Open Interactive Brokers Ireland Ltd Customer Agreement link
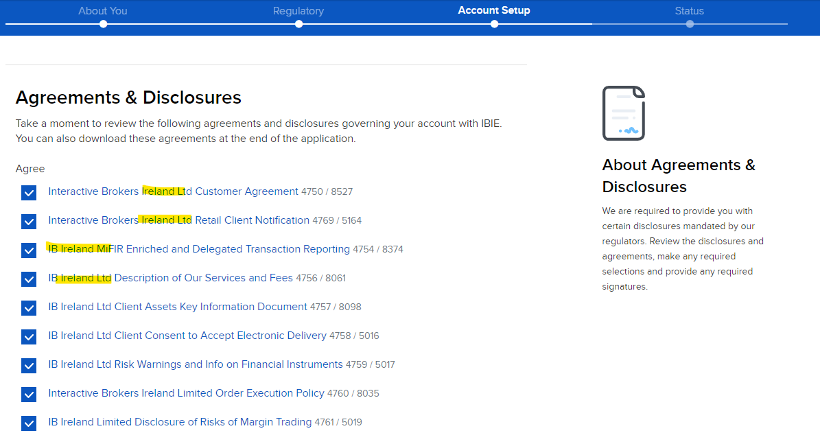 pyautogui.click(x=173, y=191)
